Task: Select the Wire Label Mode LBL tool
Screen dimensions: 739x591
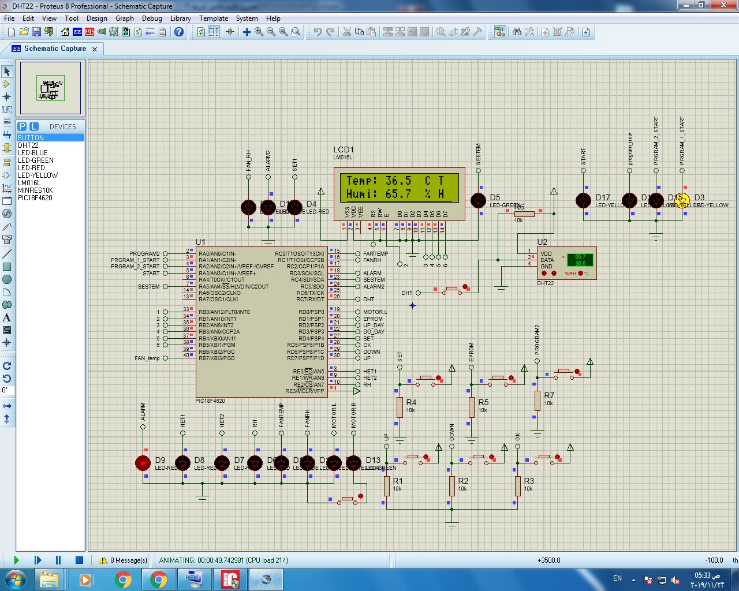Action: click(x=7, y=110)
